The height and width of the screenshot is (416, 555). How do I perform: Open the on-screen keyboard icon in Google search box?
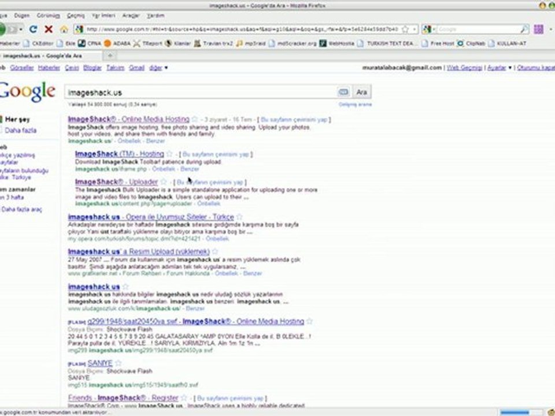343,92
